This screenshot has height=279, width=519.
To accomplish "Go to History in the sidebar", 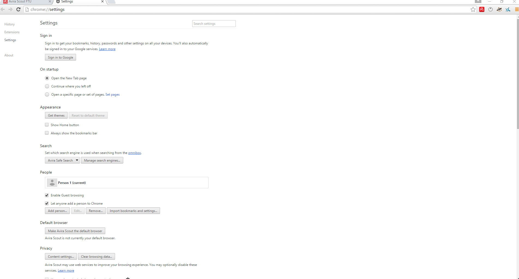I will pyautogui.click(x=10, y=24).
